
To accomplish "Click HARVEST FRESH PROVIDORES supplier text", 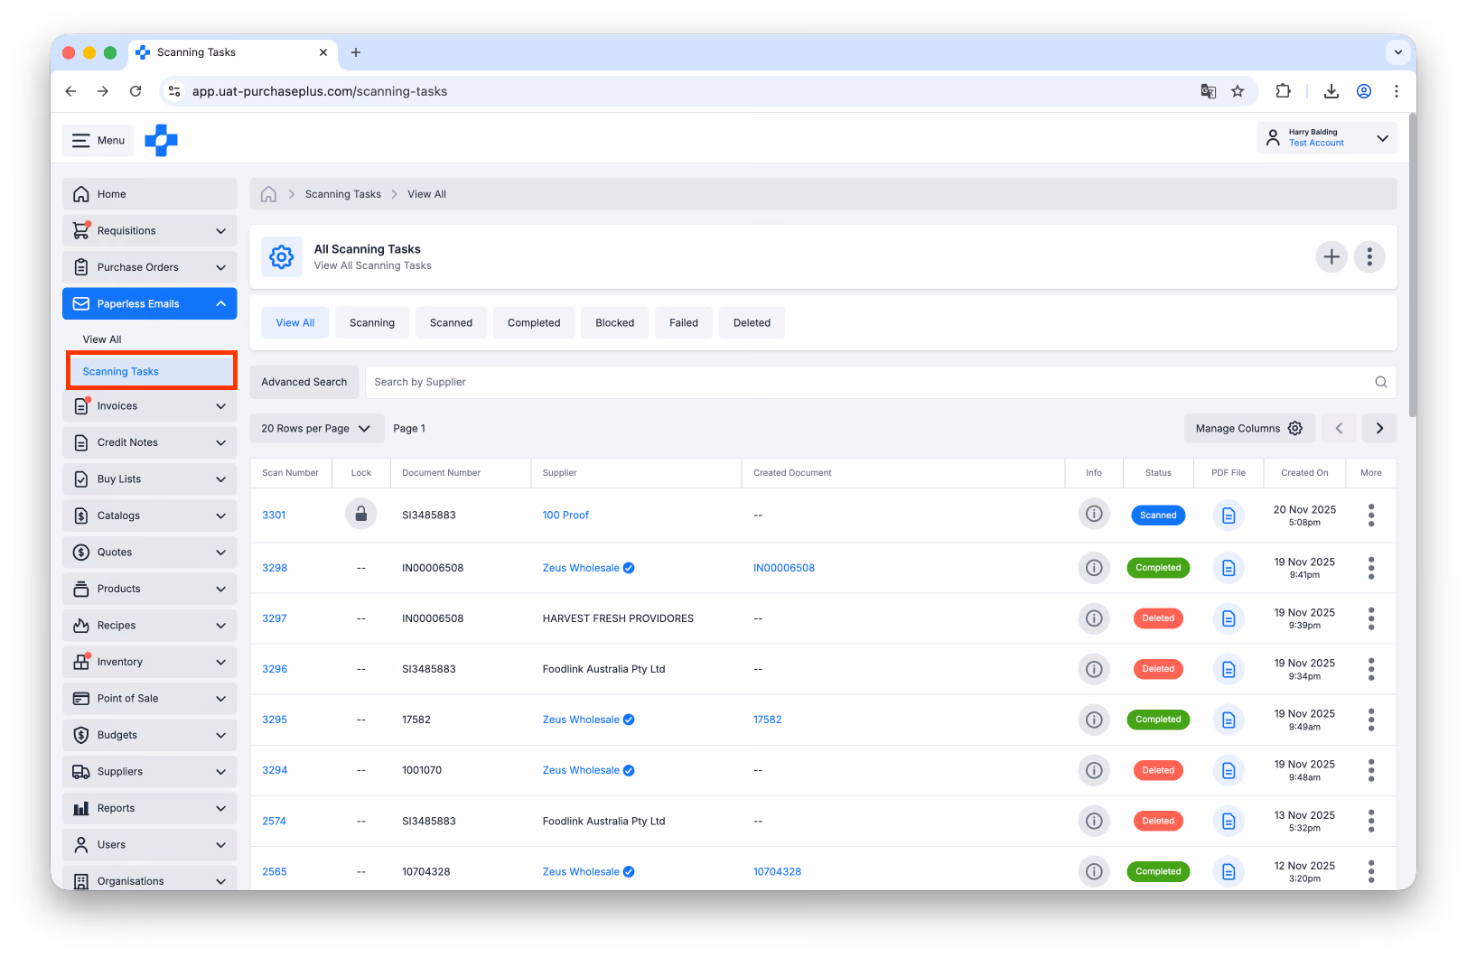I will click(618, 618).
